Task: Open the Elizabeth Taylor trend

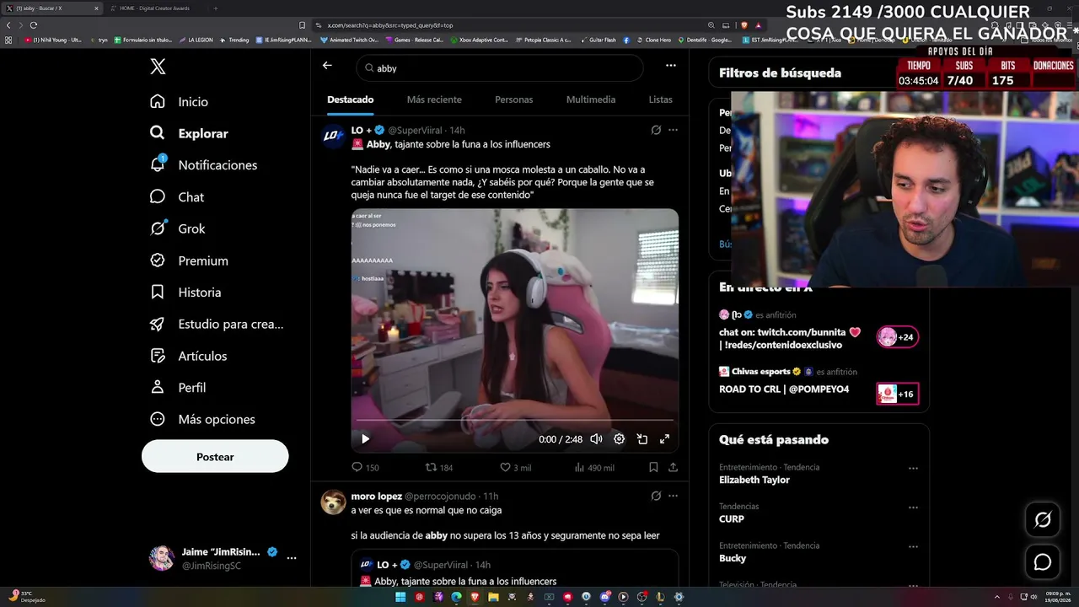Action: (754, 480)
